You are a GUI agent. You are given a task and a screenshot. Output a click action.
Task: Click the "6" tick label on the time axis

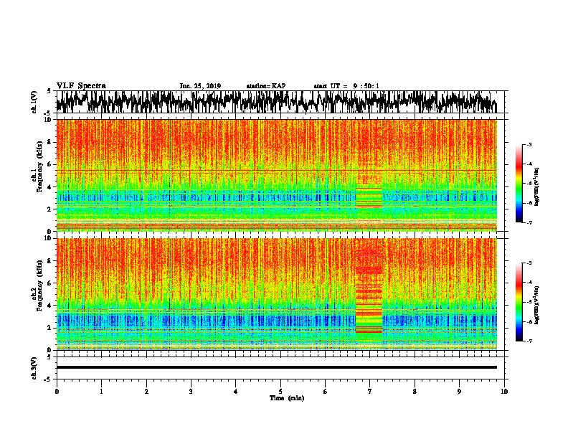[x=326, y=392]
